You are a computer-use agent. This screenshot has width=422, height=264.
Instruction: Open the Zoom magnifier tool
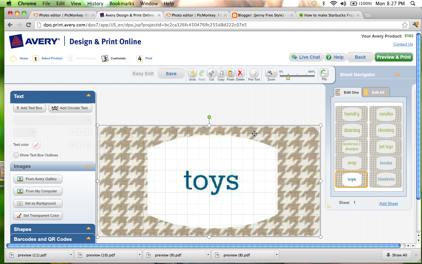pos(271,73)
